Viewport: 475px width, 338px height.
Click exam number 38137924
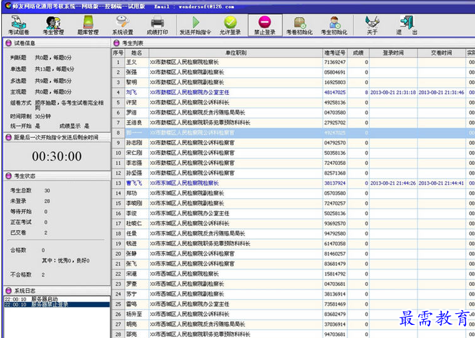coord(335,183)
